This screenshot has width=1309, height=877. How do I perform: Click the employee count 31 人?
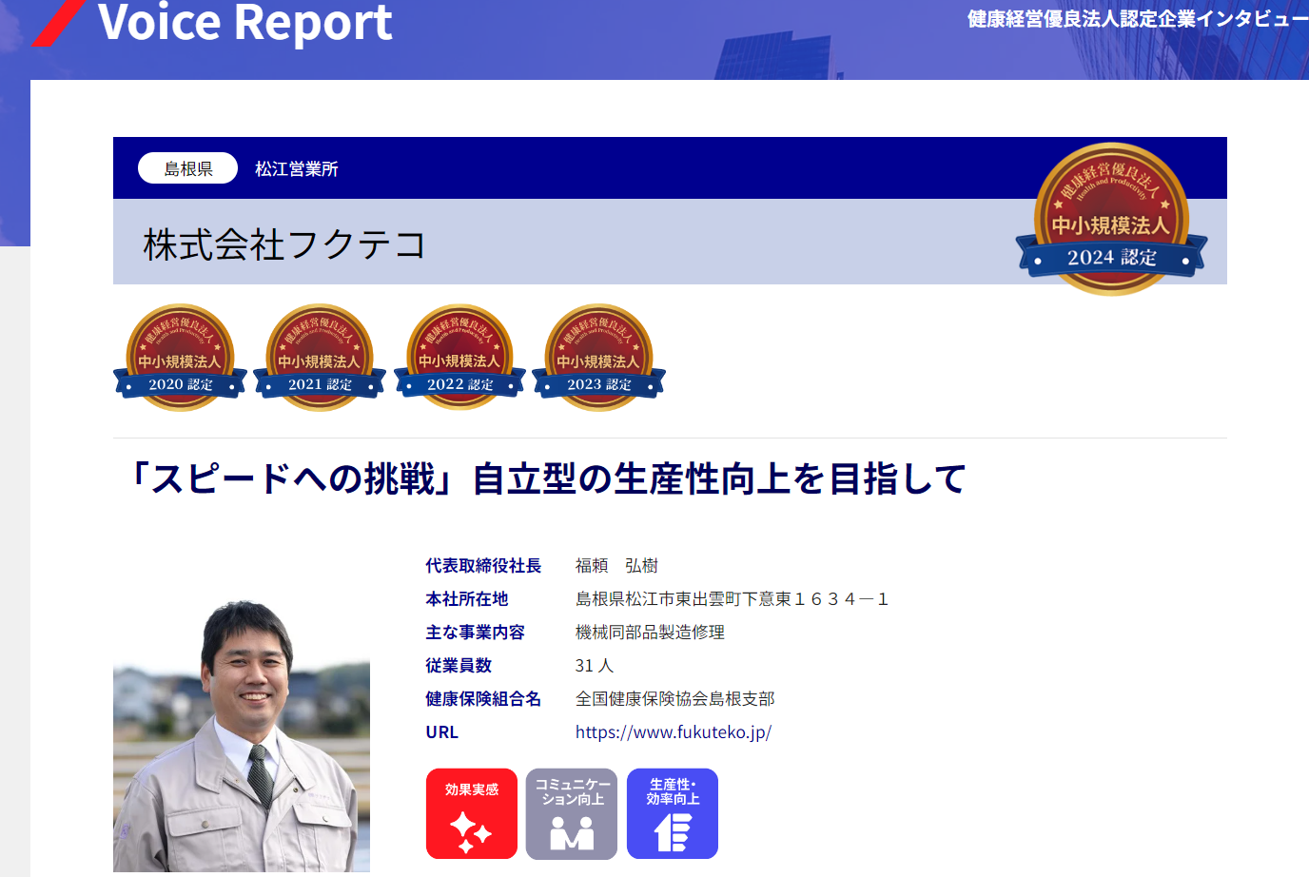[x=595, y=666]
